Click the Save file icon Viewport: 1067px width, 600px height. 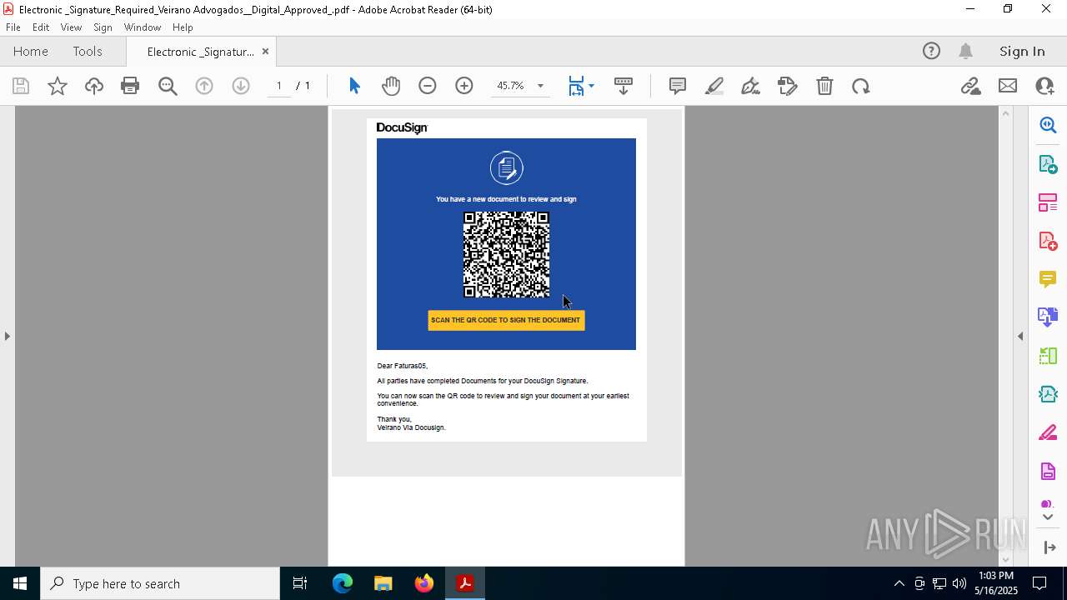click(21, 86)
